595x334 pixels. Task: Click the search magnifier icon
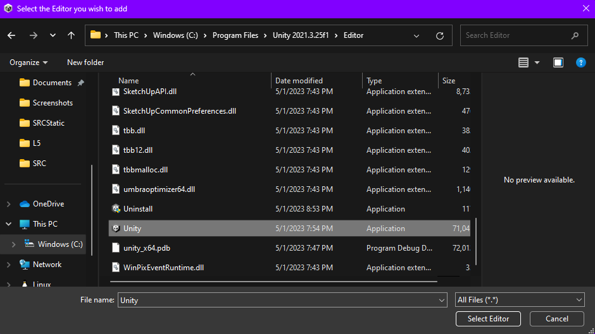click(x=575, y=35)
